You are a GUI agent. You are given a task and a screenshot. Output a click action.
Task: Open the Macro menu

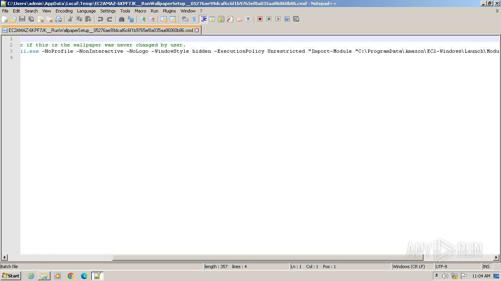(141, 11)
